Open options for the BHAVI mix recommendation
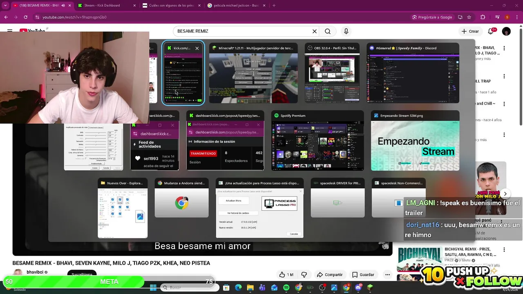Screen dimensions: 523x294 click(504, 48)
